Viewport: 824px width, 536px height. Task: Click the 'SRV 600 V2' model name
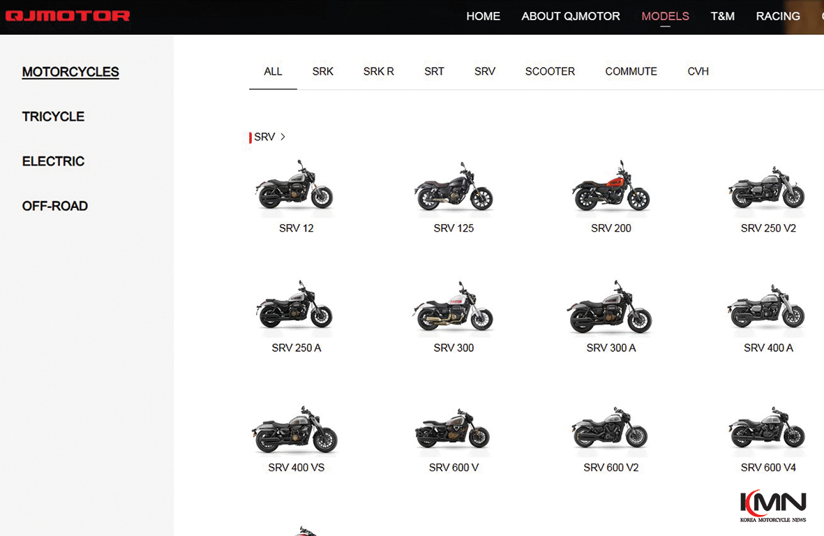coord(610,468)
